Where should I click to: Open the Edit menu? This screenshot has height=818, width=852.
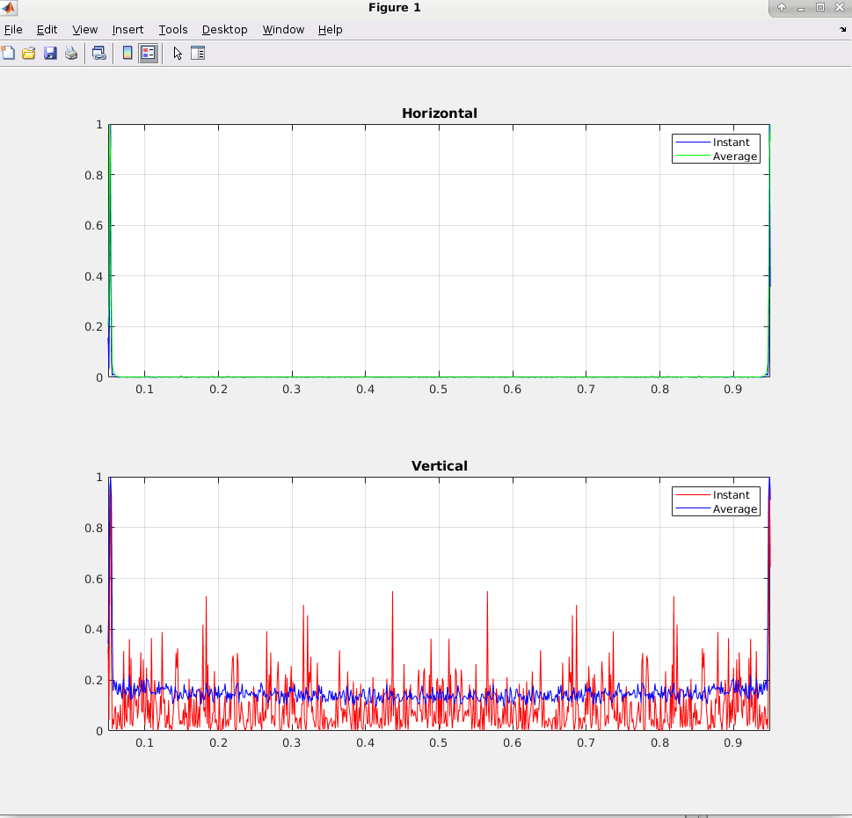pyautogui.click(x=47, y=30)
